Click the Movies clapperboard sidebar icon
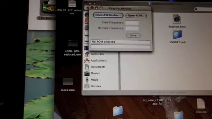The image size is (212, 119). (x=87, y=73)
